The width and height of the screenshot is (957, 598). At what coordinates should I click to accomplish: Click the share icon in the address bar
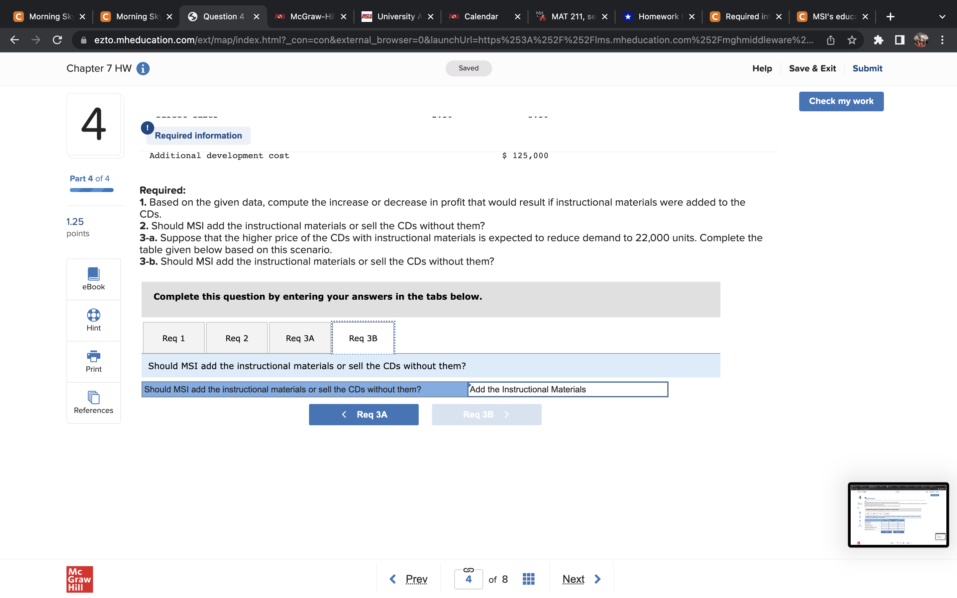[830, 40]
